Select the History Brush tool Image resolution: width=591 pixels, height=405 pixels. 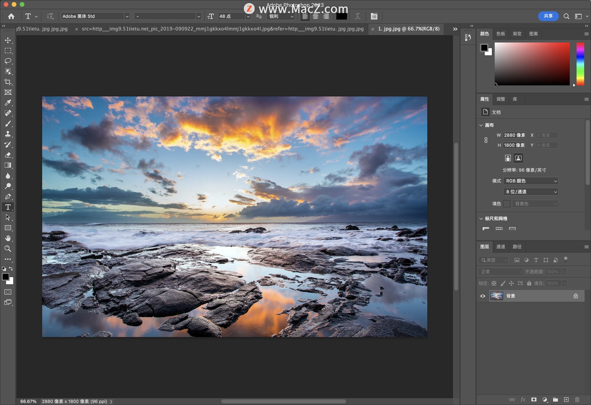point(8,145)
